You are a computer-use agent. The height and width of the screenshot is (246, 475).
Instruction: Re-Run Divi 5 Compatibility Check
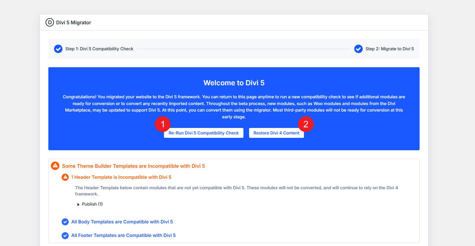204,133
